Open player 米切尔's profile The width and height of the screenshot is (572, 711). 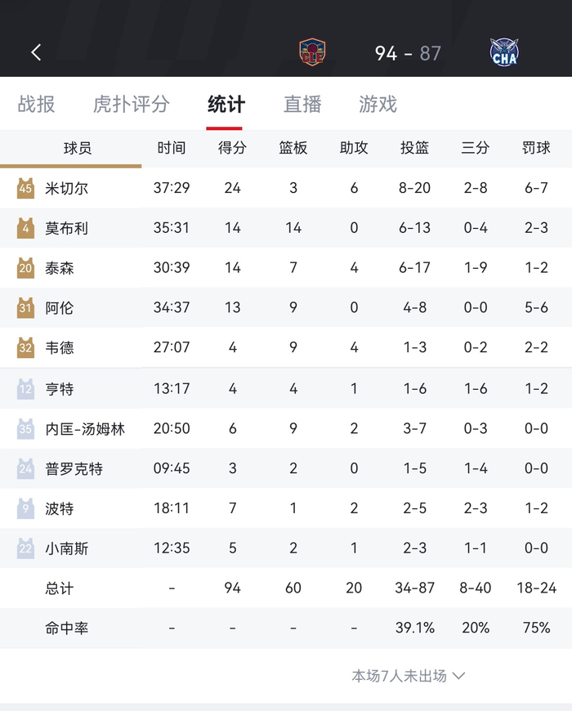coord(67,189)
